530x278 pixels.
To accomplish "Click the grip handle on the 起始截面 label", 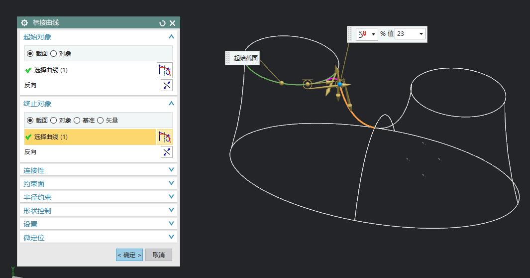I will tap(228, 58).
